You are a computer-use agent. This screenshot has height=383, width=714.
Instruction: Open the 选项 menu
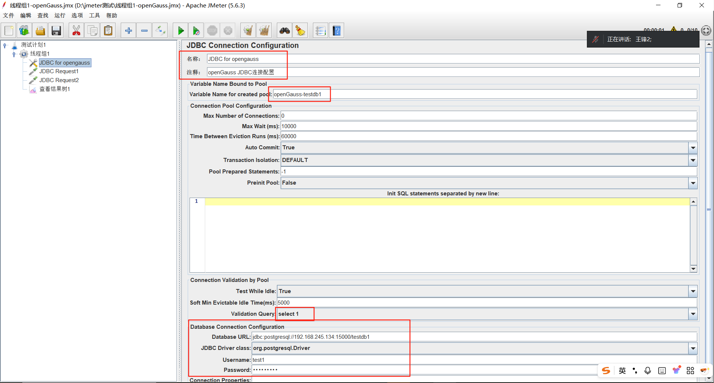pyautogui.click(x=77, y=15)
